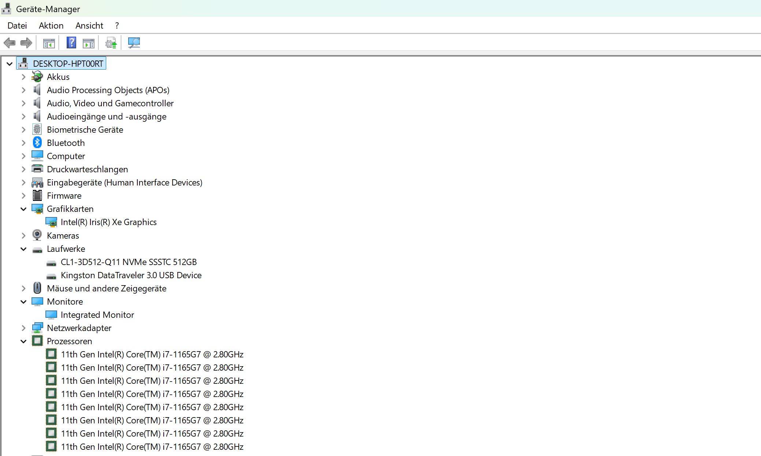Select the Computer category monitor icon

coord(37,156)
